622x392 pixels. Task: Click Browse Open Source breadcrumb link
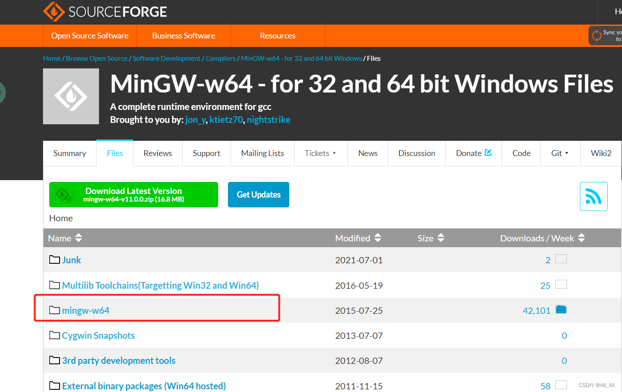tap(97, 59)
